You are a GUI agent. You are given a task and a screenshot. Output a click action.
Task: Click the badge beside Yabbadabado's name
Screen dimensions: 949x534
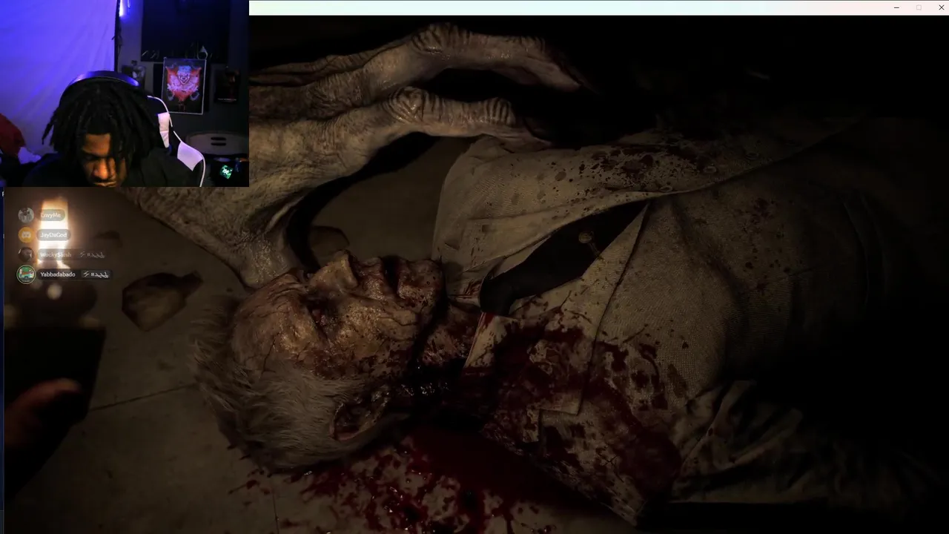point(96,274)
